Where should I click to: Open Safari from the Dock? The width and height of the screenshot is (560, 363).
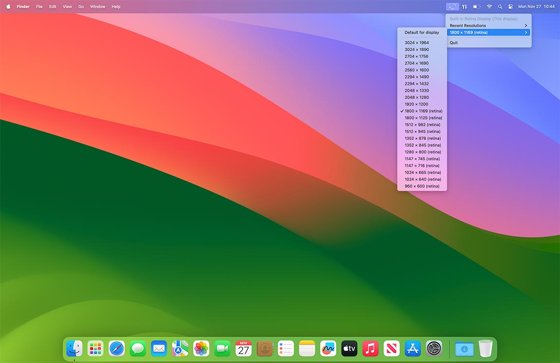pos(117,348)
